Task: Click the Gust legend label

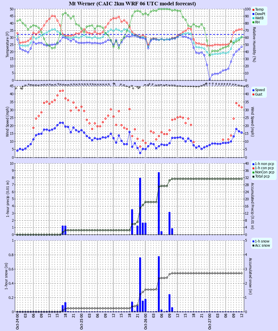Action: (x=259, y=94)
